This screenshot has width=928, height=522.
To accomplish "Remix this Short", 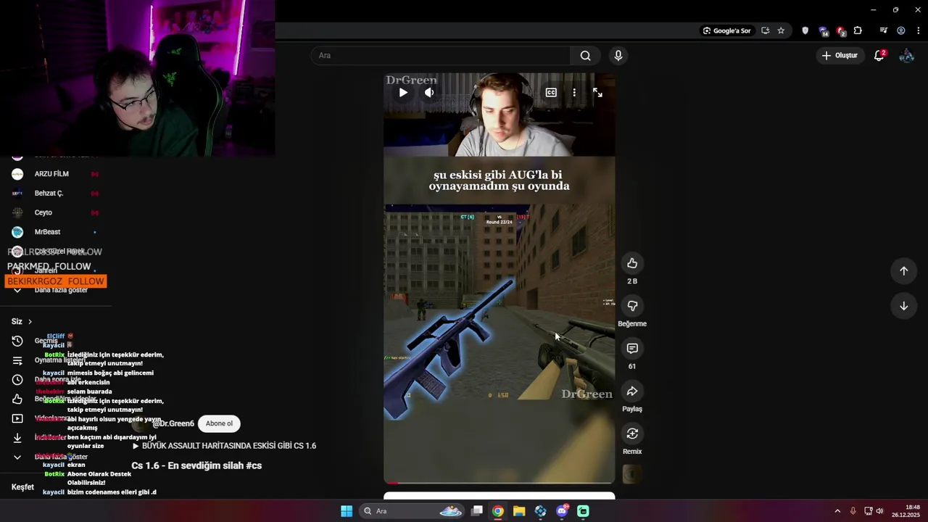I will [632, 434].
